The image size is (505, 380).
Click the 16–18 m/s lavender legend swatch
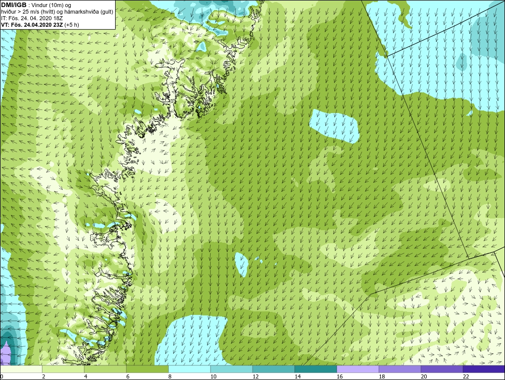[358, 369]
